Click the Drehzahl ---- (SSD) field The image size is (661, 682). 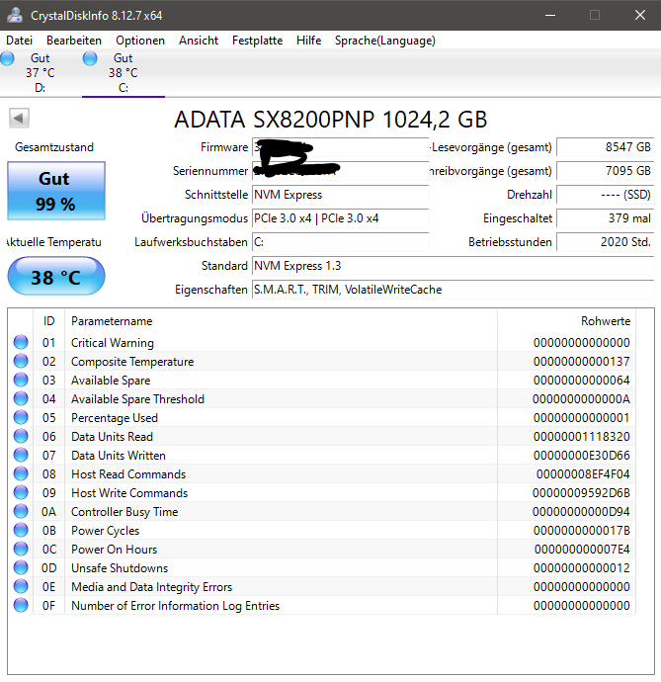pyautogui.click(x=606, y=195)
